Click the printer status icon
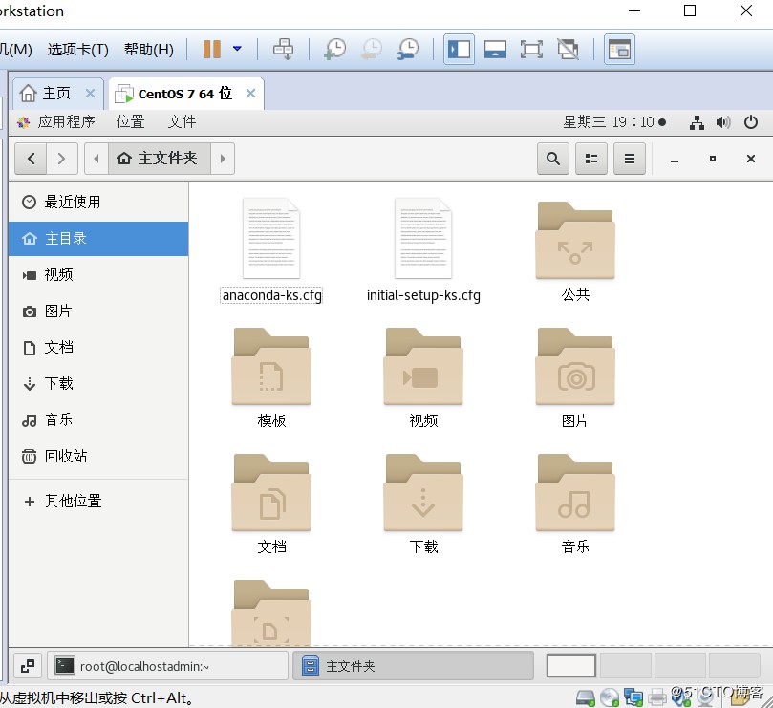This screenshot has width=773, height=708. [x=656, y=697]
